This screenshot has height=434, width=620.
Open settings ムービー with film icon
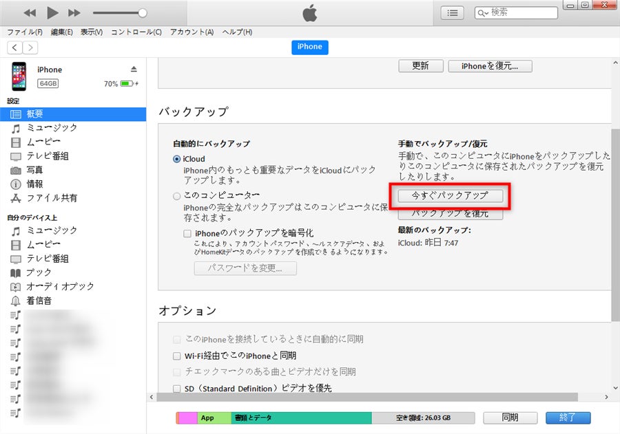click(x=36, y=142)
